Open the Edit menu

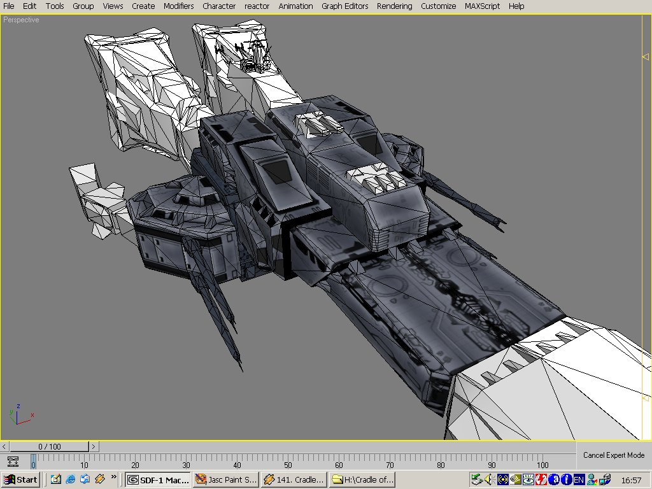(x=29, y=6)
